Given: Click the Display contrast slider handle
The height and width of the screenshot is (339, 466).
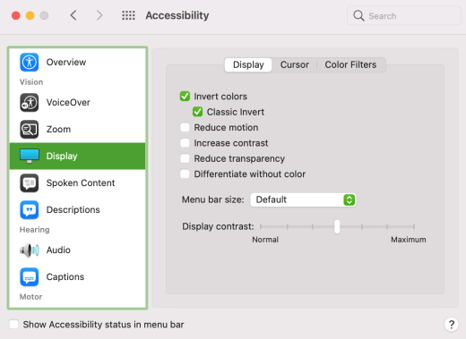Looking at the screenshot, I should pos(337,226).
